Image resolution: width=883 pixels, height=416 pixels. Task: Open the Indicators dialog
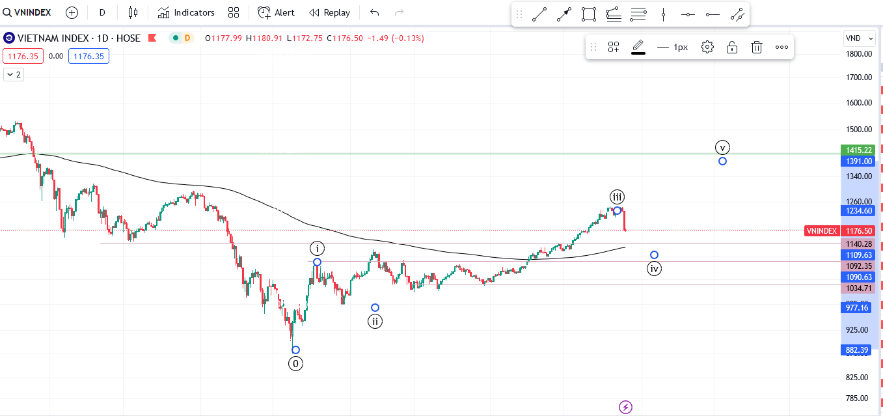[186, 12]
